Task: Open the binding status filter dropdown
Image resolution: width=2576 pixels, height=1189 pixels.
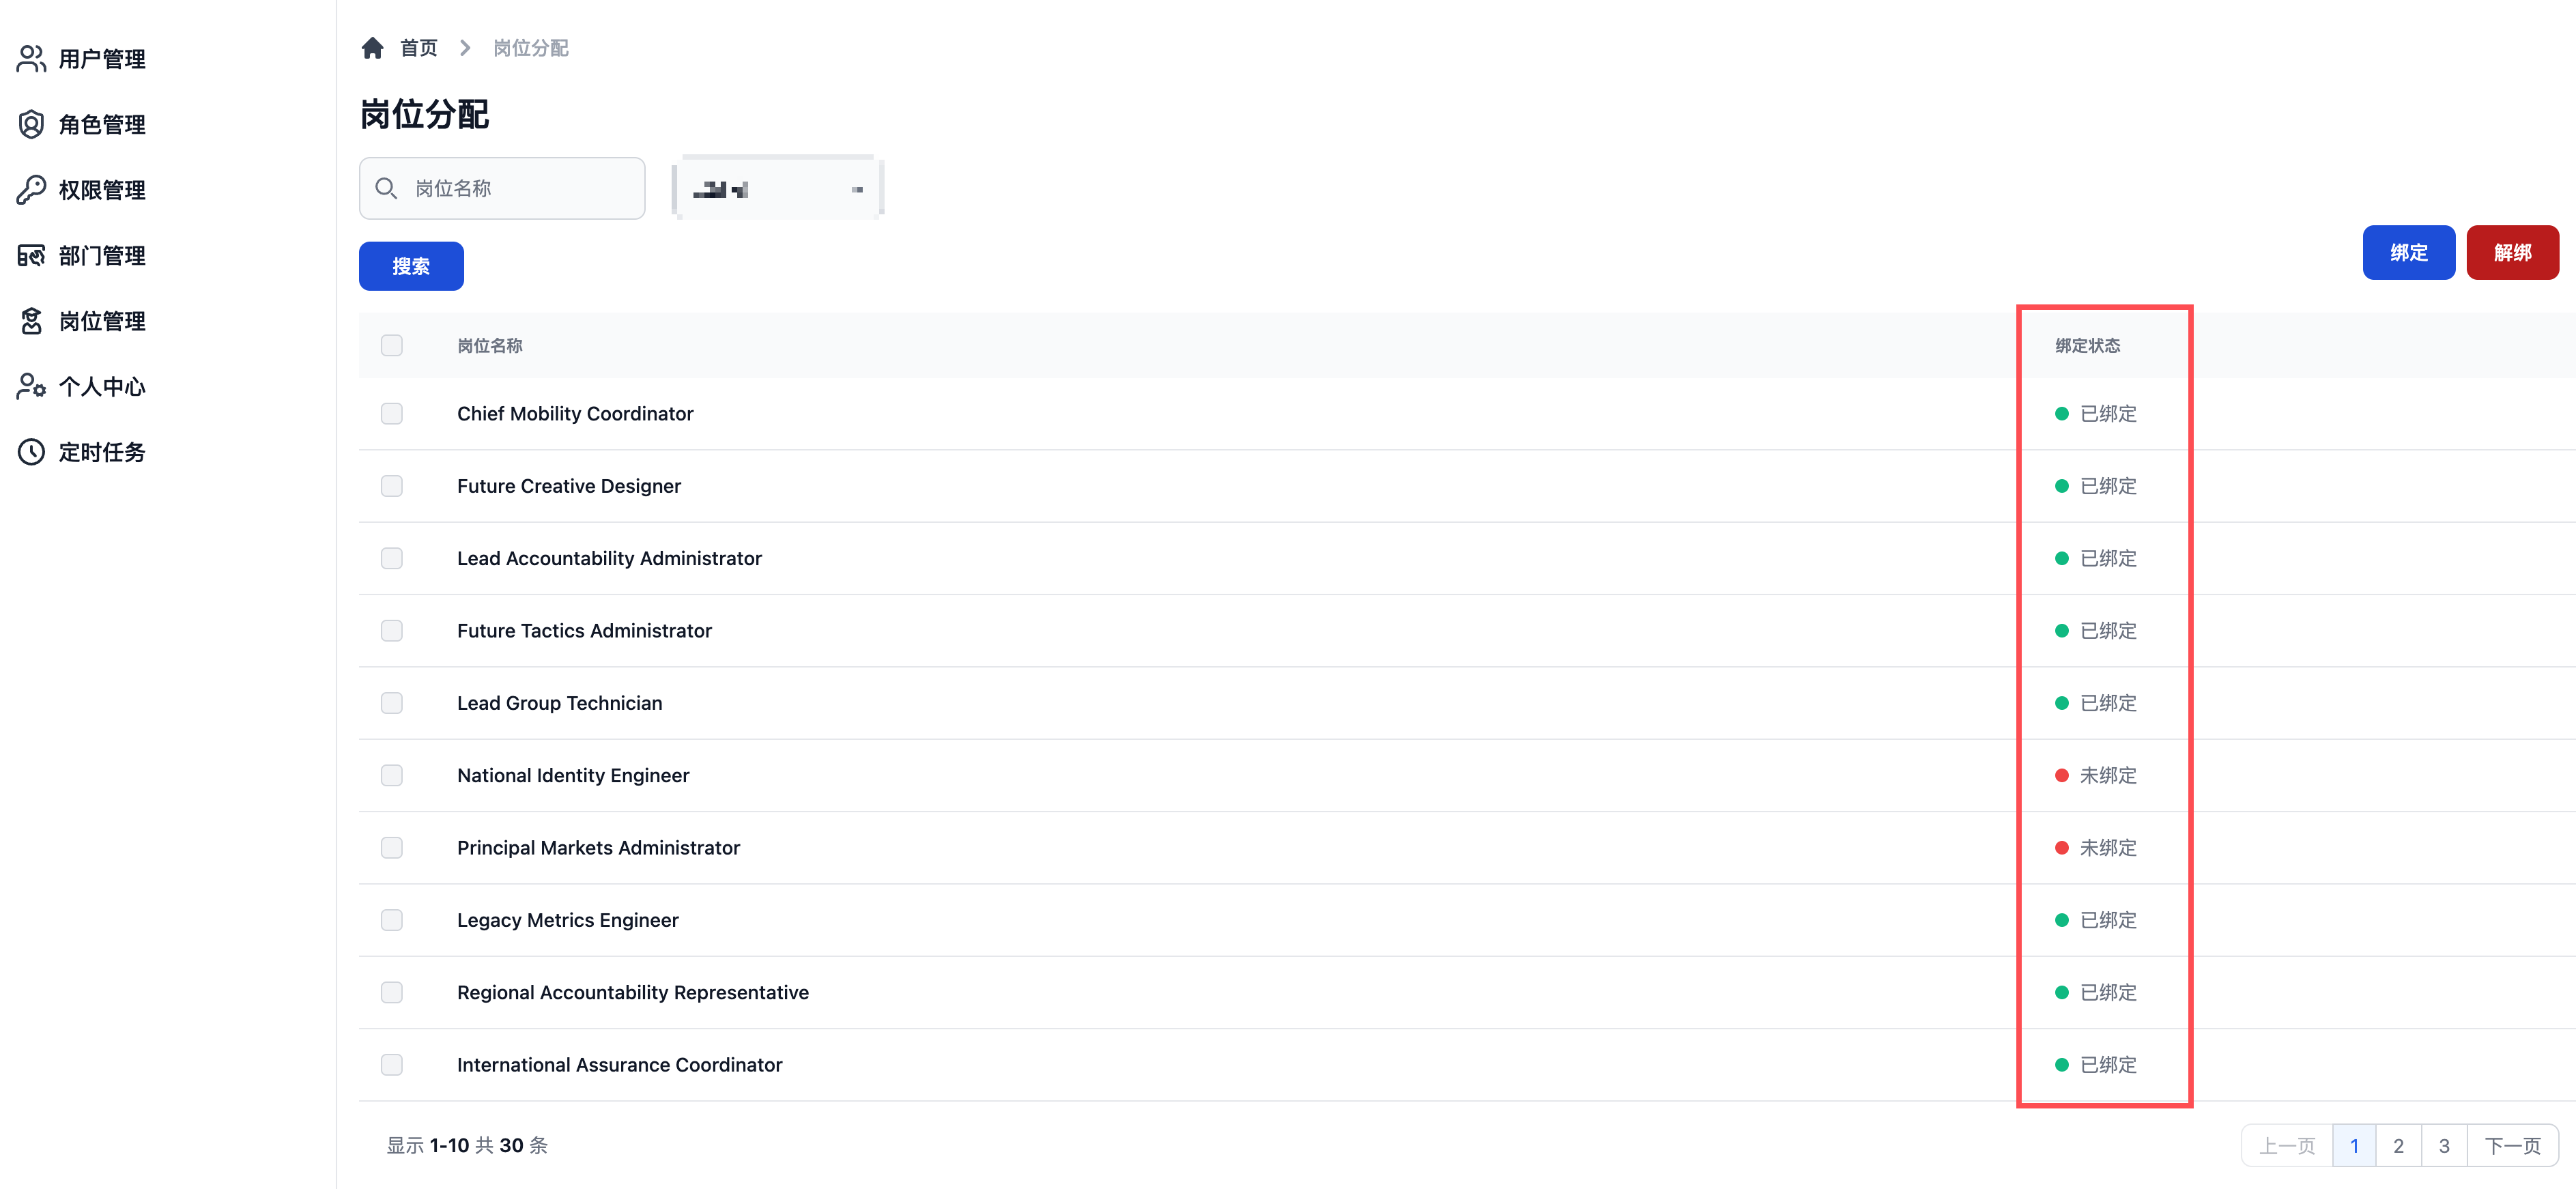Action: [778, 188]
